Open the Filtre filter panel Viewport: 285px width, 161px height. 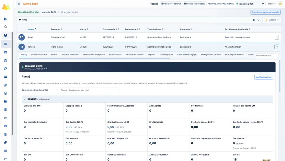click(x=23, y=20)
